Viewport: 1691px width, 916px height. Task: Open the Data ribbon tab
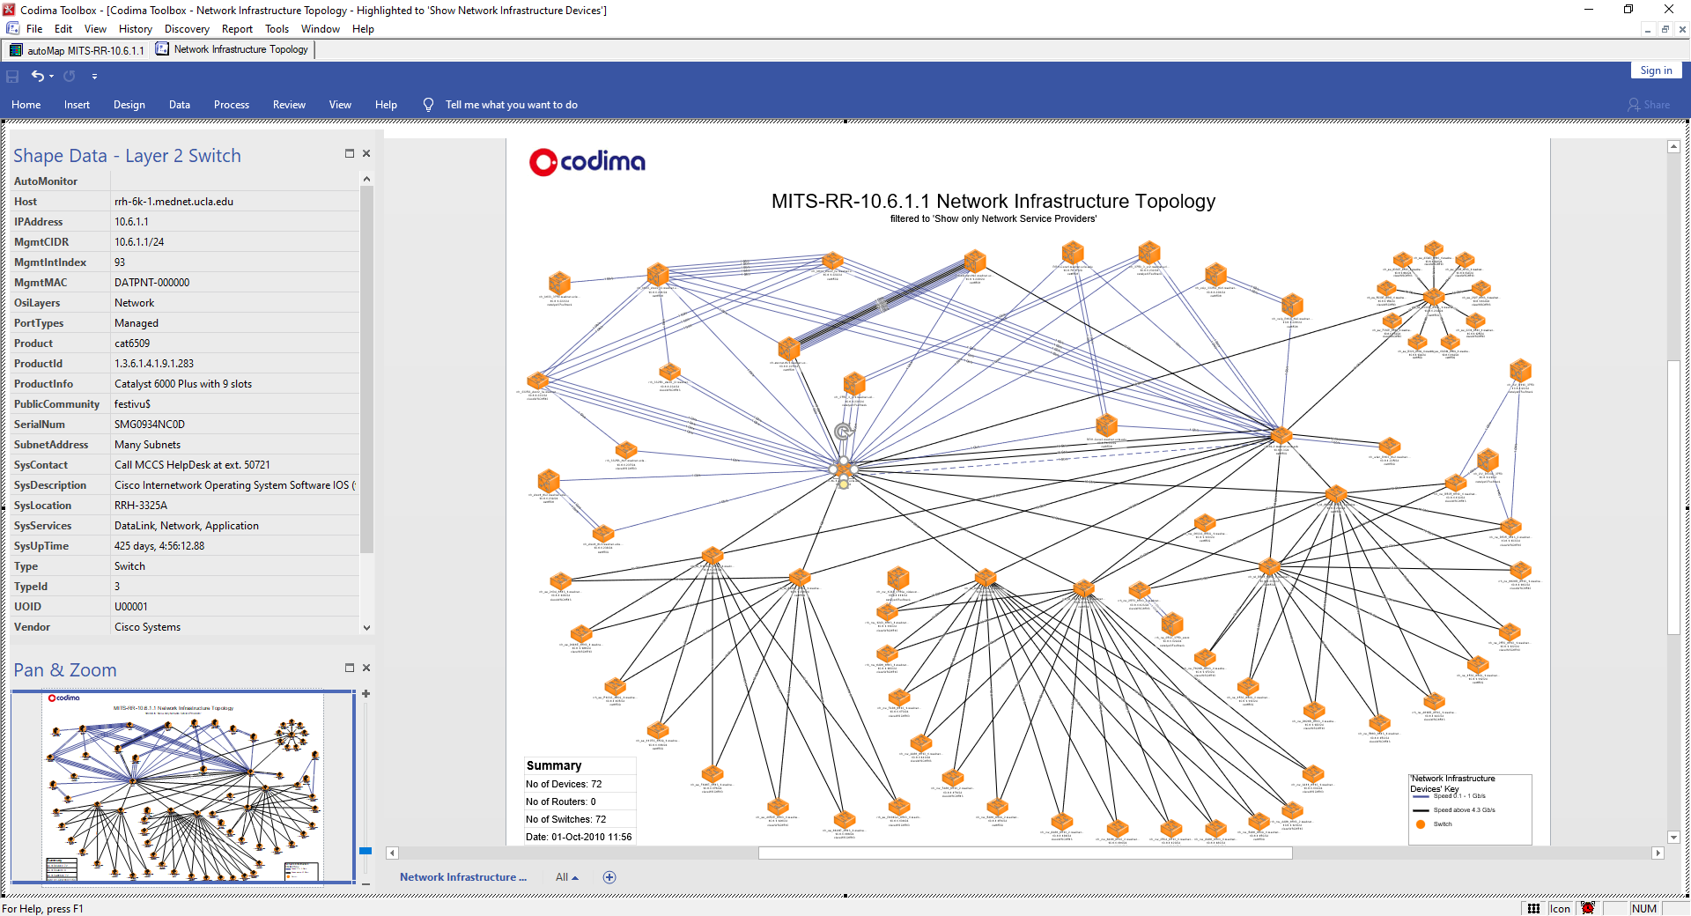coord(180,105)
